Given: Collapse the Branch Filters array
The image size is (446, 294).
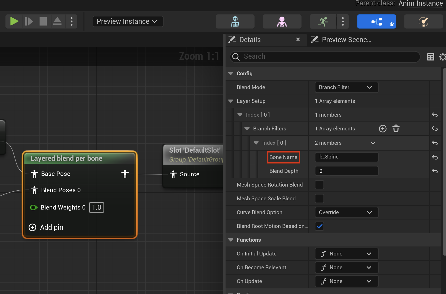Looking at the screenshot, I should (247, 129).
